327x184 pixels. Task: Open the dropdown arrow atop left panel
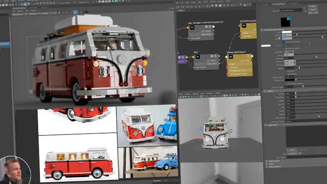(x=9, y=15)
